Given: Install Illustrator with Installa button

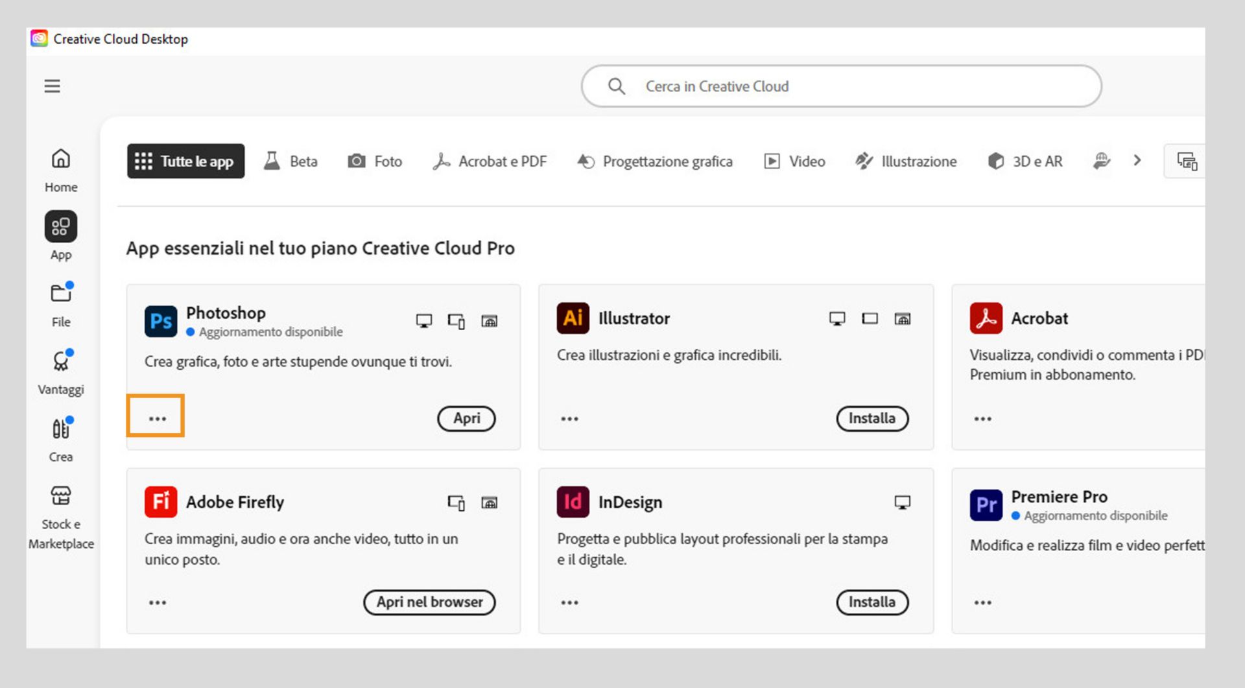Looking at the screenshot, I should (872, 418).
